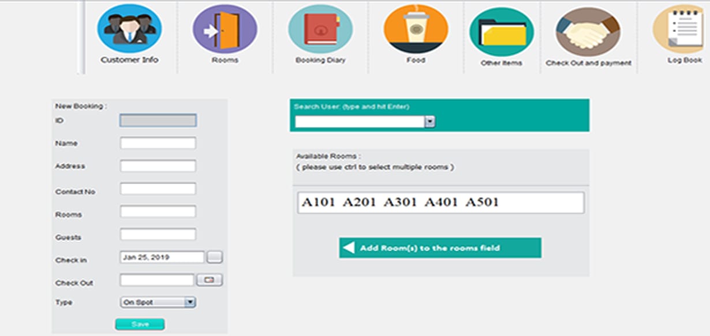Click the Contact No input field

(x=158, y=189)
